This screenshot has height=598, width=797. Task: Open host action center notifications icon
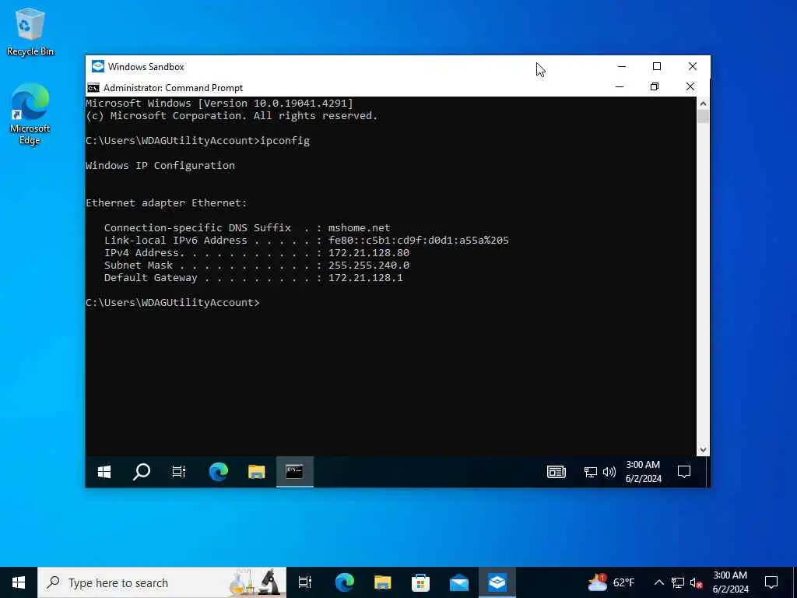[x=771, y=582]
